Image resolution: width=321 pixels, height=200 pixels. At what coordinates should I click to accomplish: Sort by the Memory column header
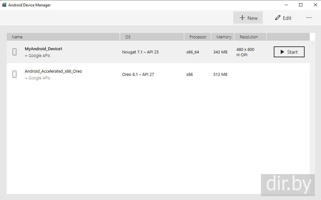point(223,37)
